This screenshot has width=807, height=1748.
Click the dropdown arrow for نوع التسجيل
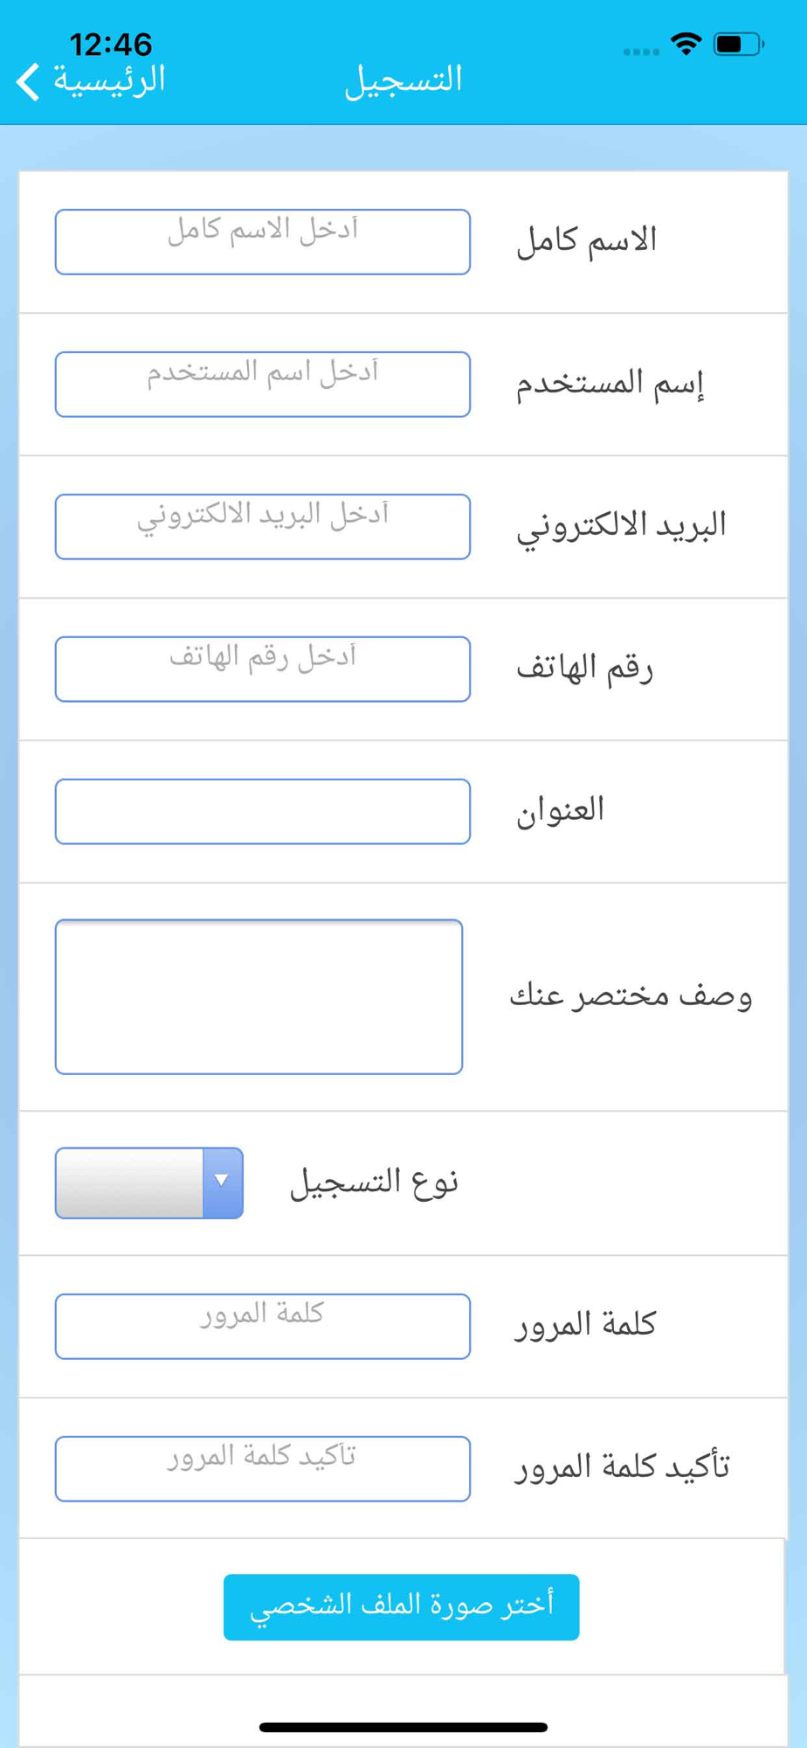click(x=223, y=1183)
